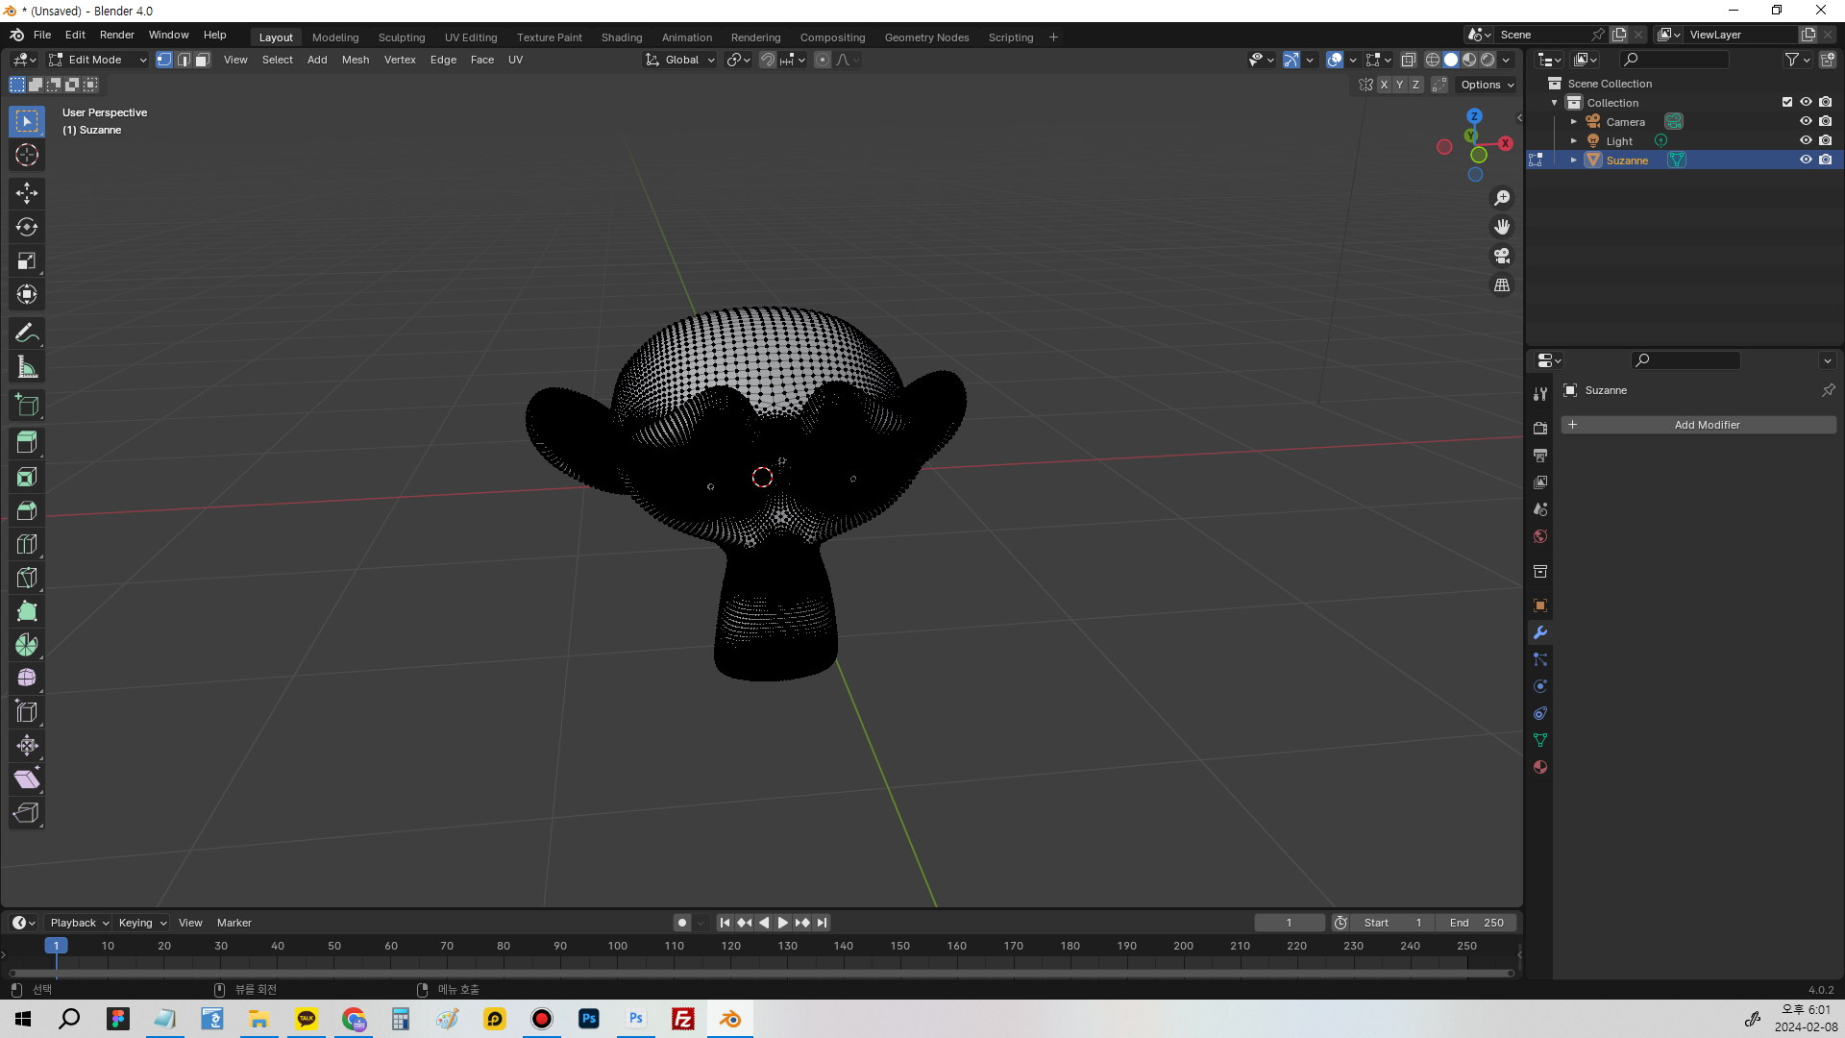Open the Mesh menu
This screenshot has width=1845, height=1038.
356,60
